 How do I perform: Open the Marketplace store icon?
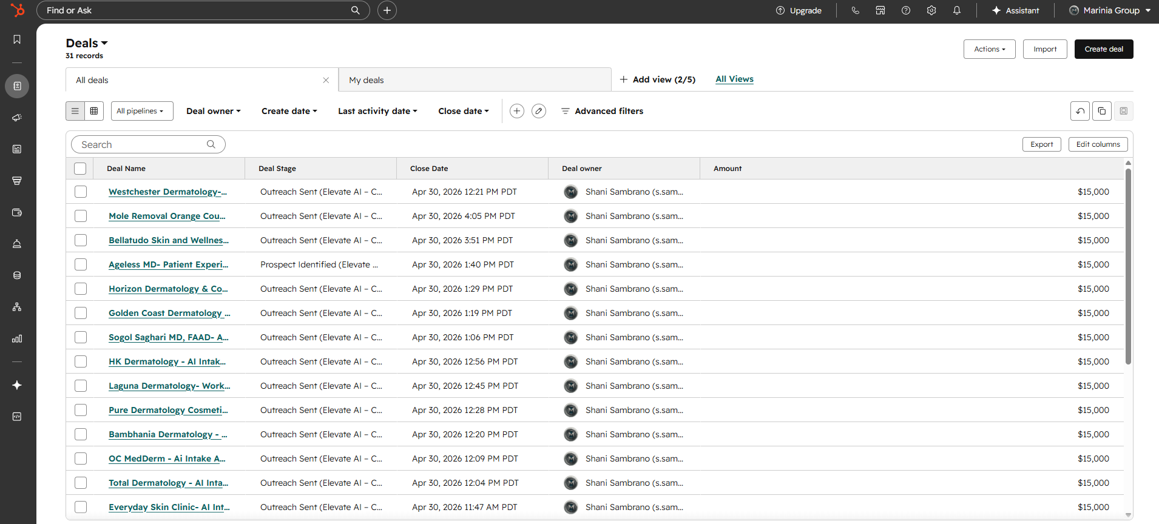880,10
